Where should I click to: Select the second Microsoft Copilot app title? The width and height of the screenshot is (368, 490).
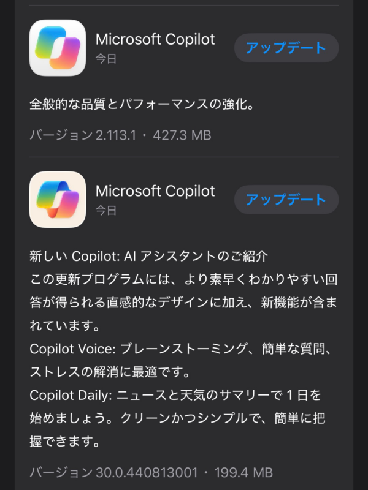click(155, 191)
